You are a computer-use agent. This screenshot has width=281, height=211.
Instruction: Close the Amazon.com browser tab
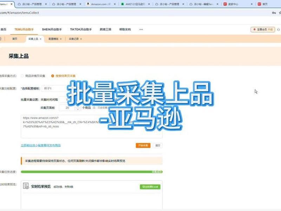pos(115,4)
